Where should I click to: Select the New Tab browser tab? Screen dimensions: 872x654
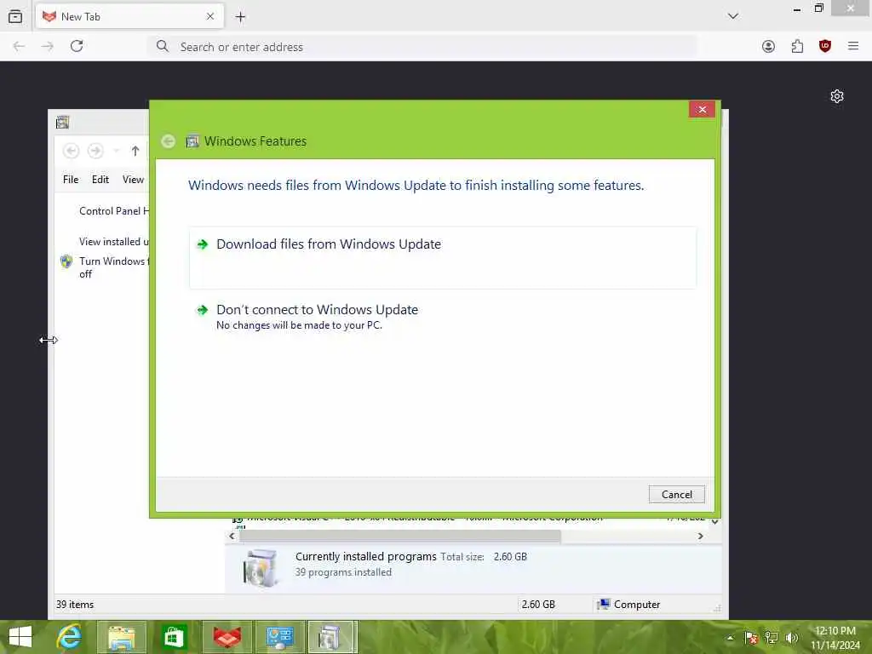(129, 17)
